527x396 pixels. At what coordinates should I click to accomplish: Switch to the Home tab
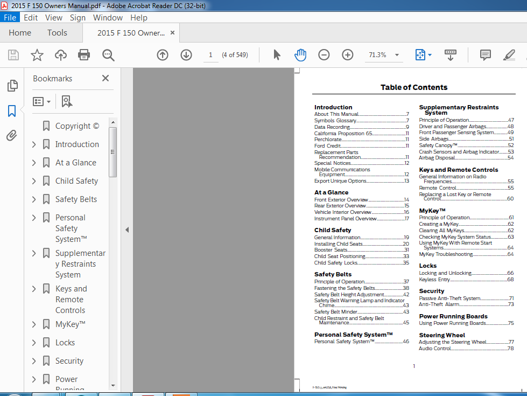(20, 33)
